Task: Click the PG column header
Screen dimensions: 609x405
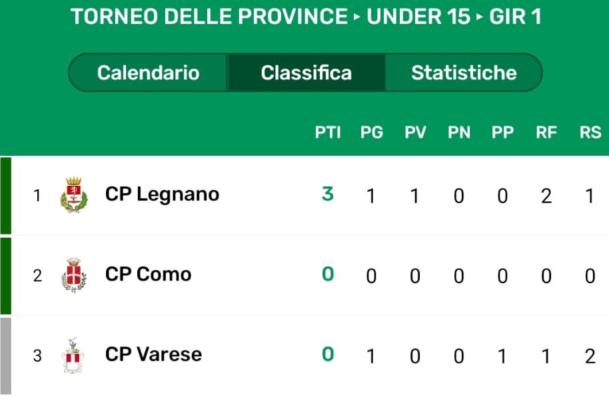Action: click(x=372, y=133)
